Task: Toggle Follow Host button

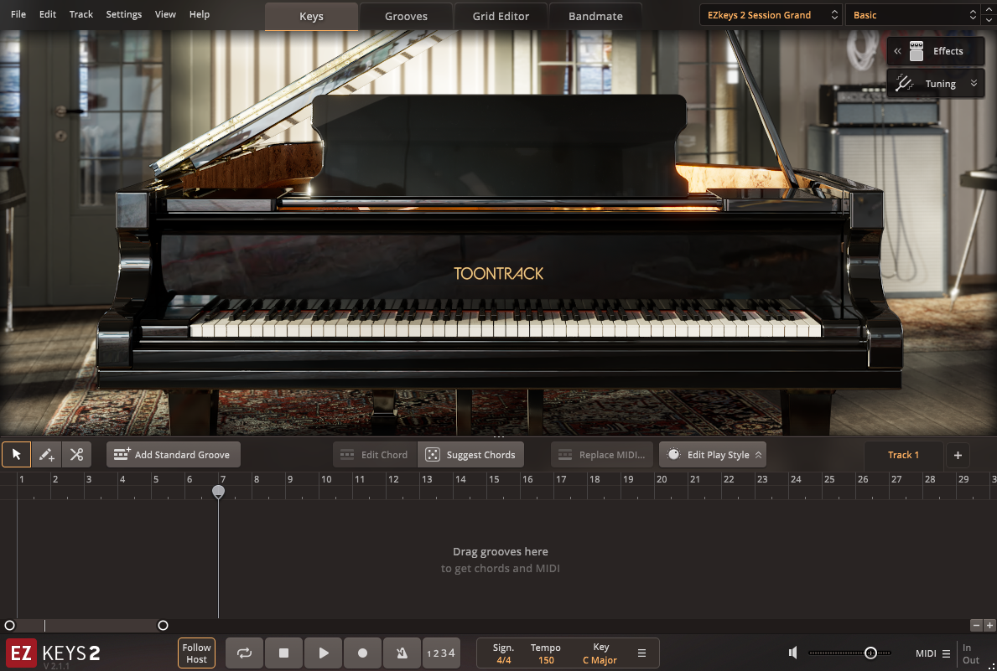Action: click(x=196, y=653)
